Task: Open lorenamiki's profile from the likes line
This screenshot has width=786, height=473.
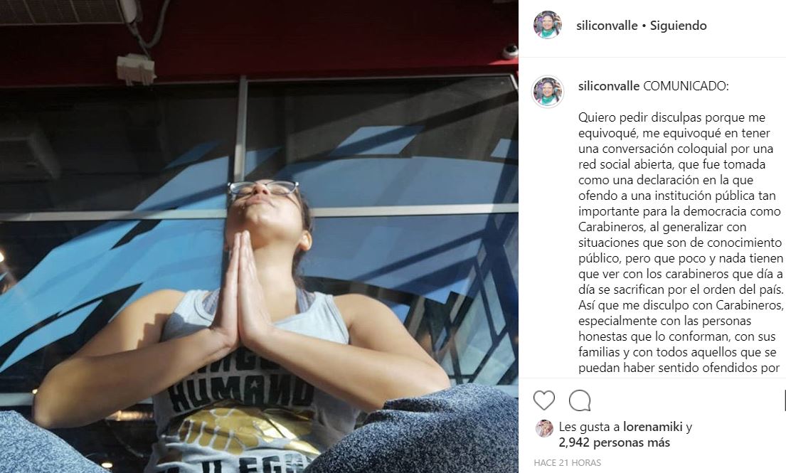Action: click(x=653, y=427)
